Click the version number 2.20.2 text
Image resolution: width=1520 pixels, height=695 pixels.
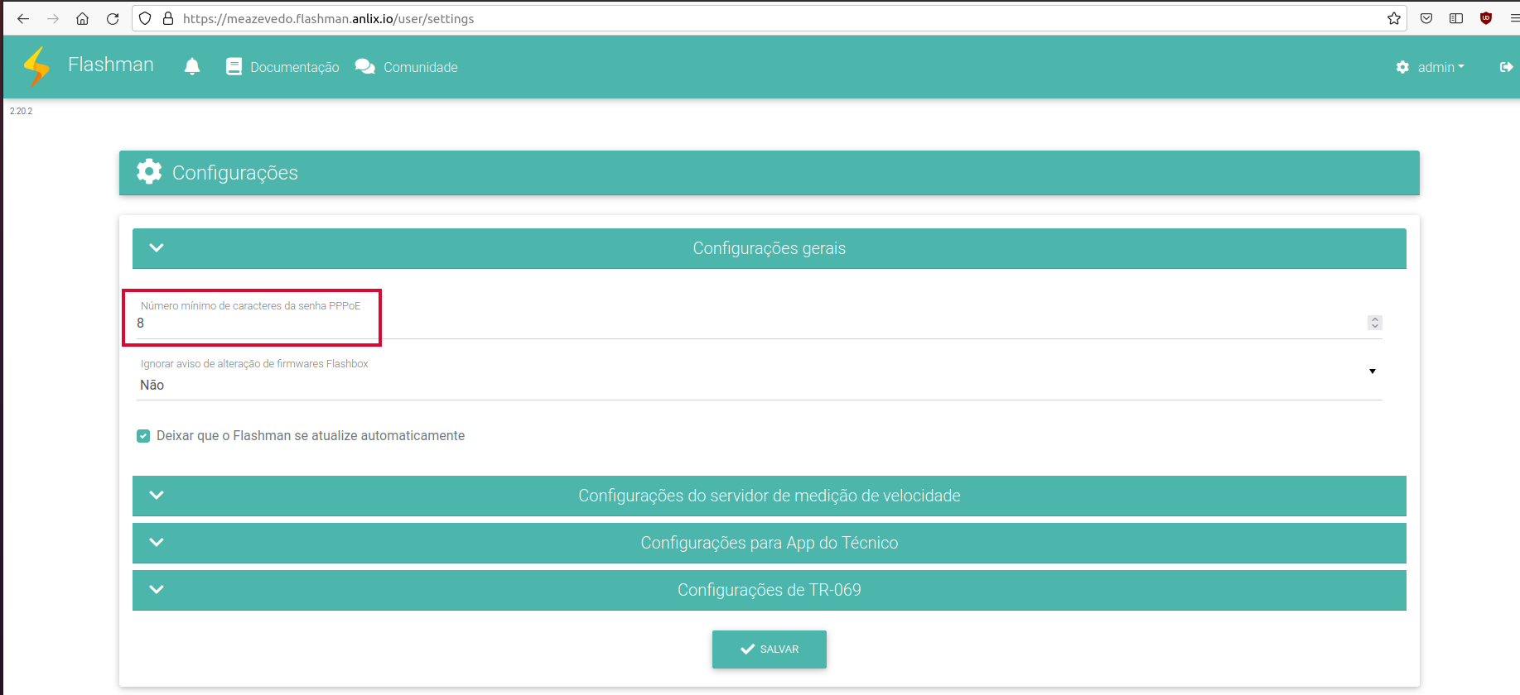pos(22,111)
